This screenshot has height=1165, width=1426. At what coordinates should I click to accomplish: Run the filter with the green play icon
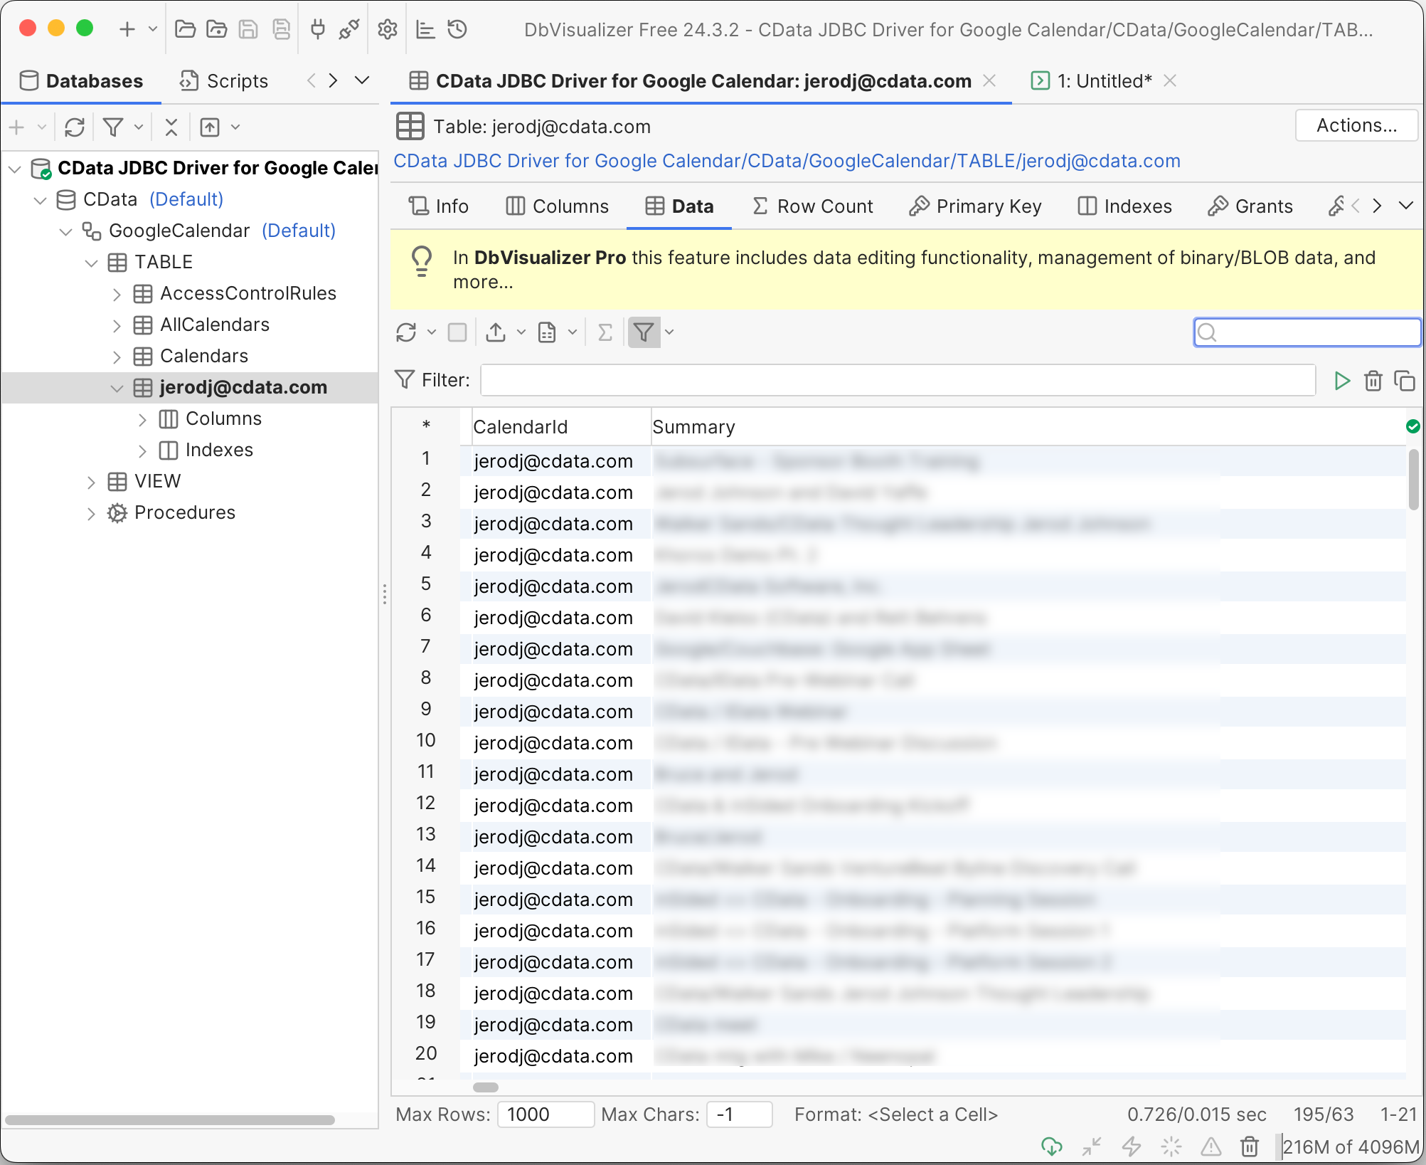pyautogui.click(x=1341, y=381)
